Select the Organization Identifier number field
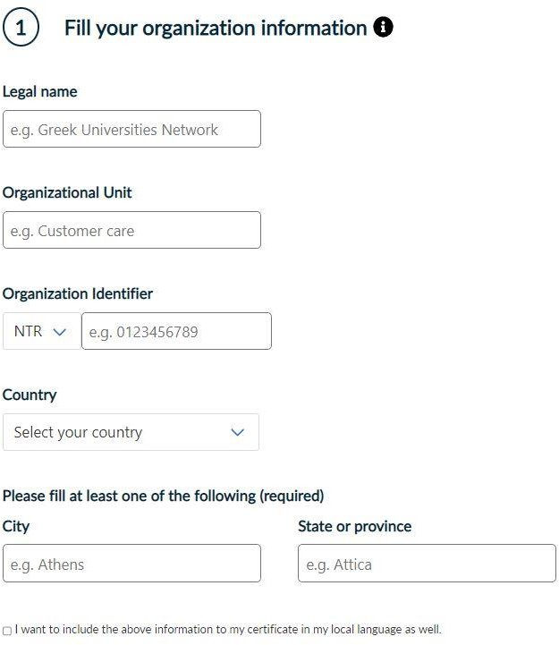Viewport: 559px width, 645px height. 176,332
